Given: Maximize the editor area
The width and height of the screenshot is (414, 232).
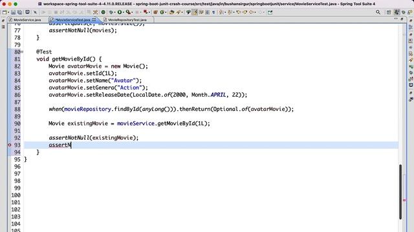Looking at the screenshot, I should [x=402, y=19].
